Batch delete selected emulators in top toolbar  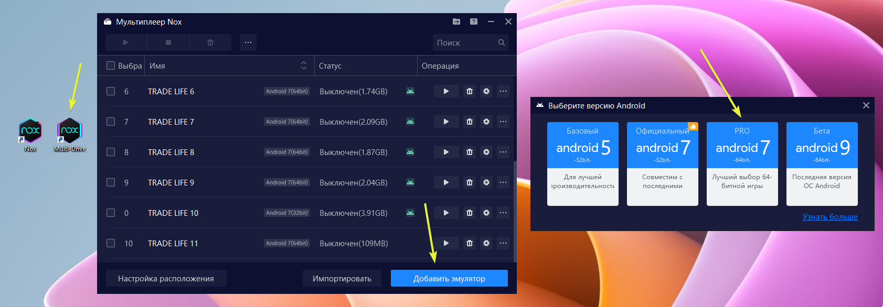click(210, 42)
